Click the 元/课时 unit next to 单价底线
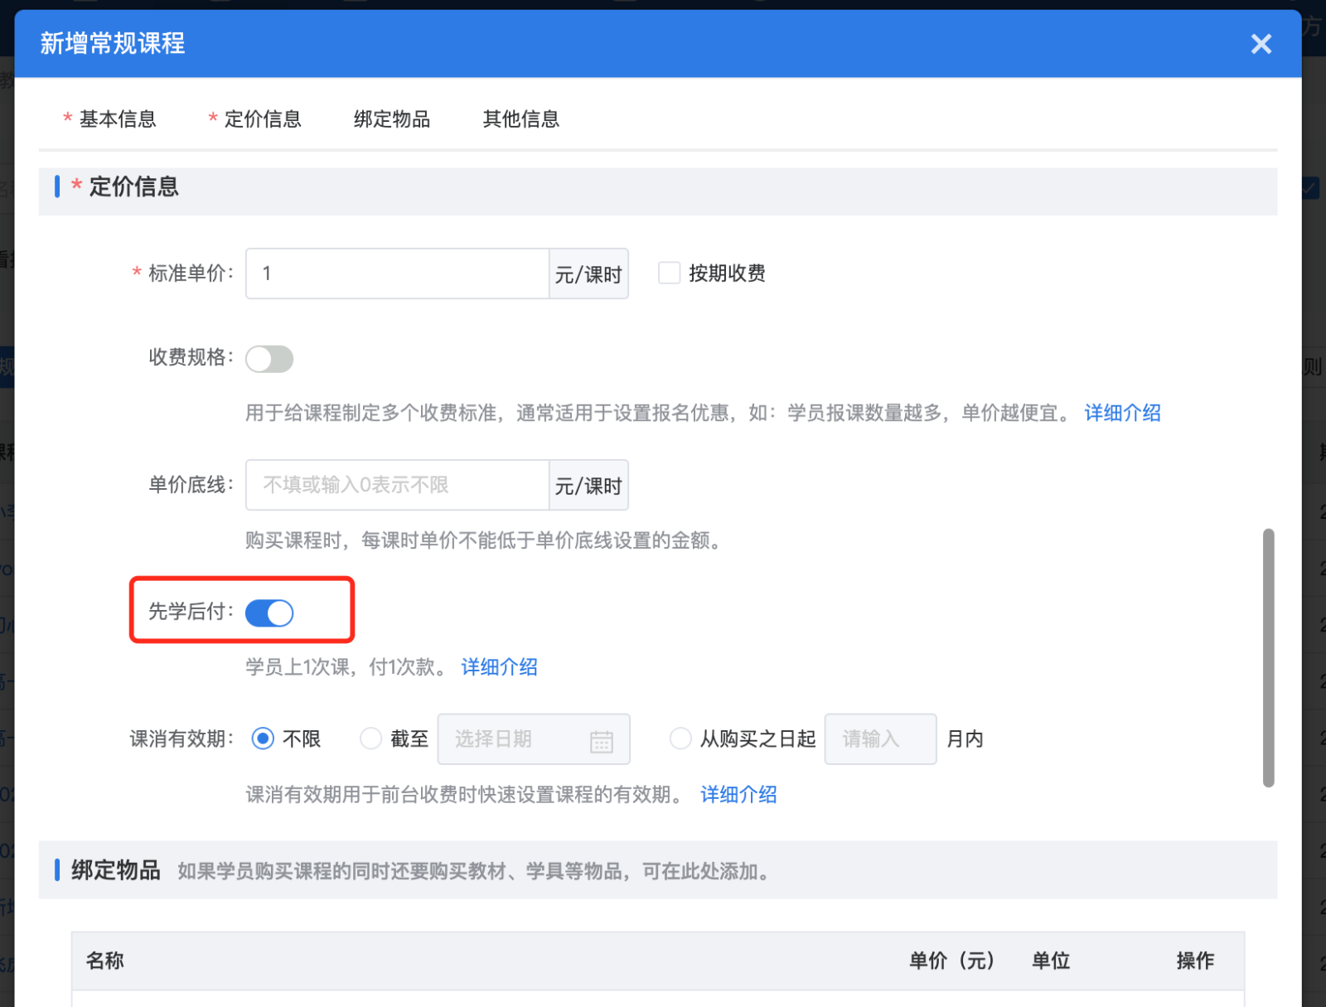Viewport: 1326px width, 1007px height. pyautogui.click(x=588, y=486)
